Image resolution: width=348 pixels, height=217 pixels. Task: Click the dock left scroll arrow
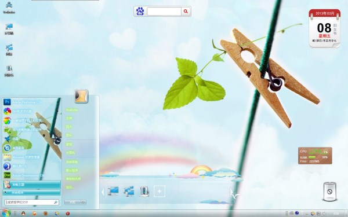[103, 192]
